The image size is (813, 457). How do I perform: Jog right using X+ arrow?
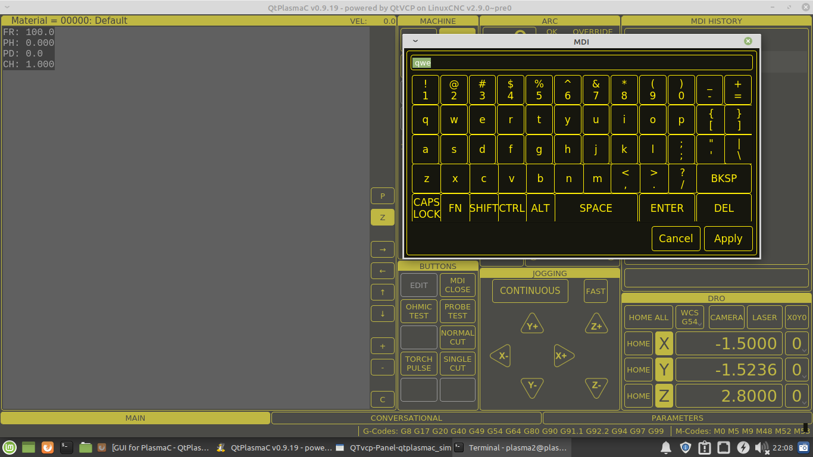tap(563, 356)
